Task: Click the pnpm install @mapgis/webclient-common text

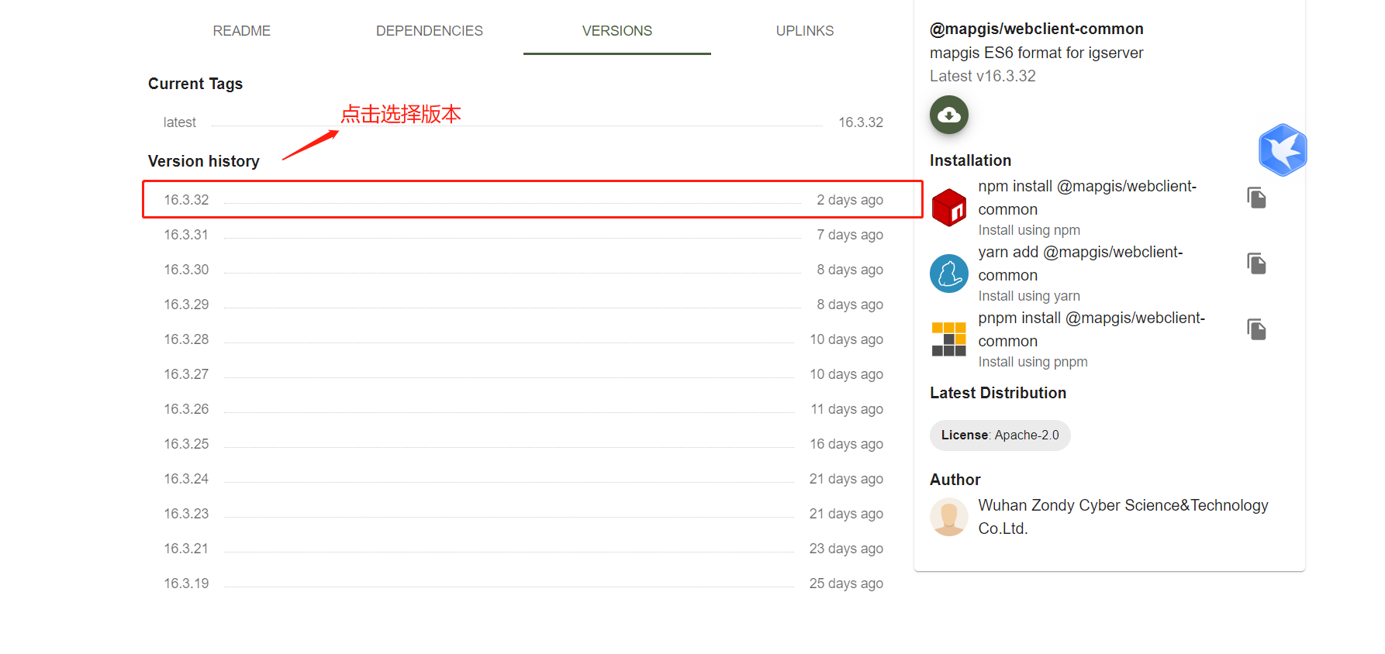Action: pyautogui.click(x=1091, y=329)
